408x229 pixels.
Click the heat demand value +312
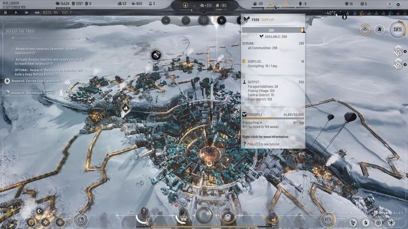[x=206, y=5]
